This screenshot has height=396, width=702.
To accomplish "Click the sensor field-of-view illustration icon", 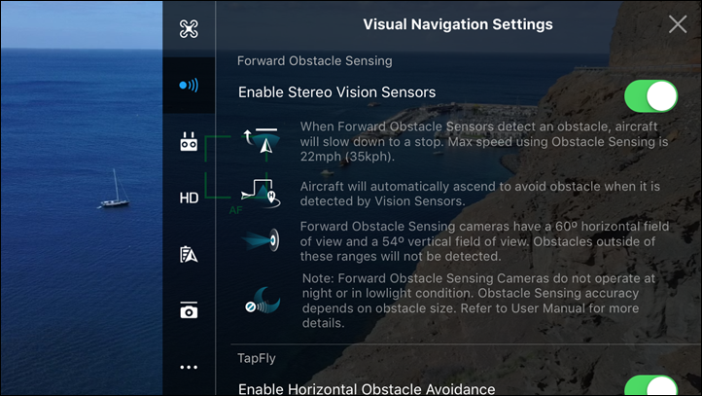I will point(261,240).
